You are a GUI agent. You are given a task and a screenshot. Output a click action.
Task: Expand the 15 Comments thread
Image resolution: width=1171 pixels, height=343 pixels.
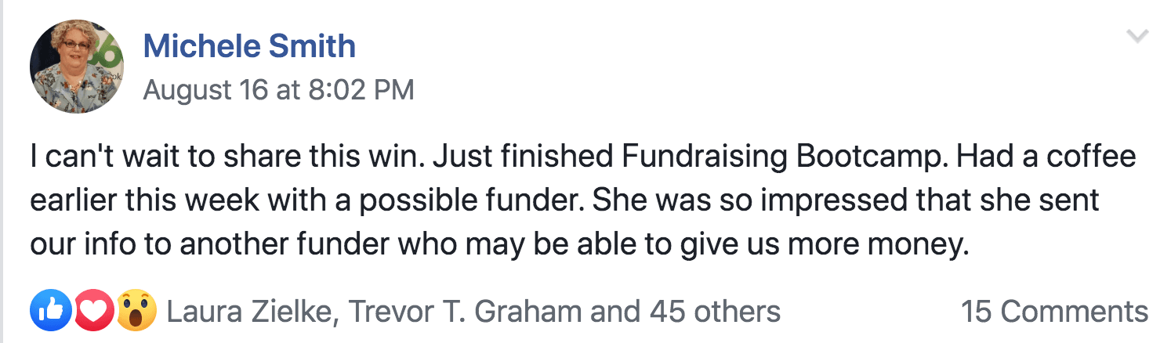coord(1054,312)
